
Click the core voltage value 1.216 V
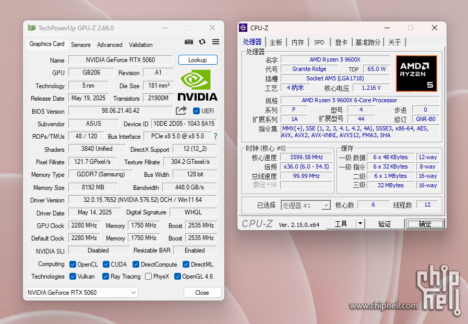pyautogui.click(x=371, y=88)
